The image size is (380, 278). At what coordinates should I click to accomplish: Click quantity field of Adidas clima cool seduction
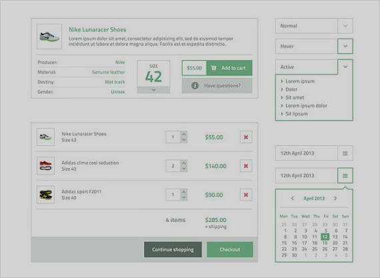[x=173, y=166]
